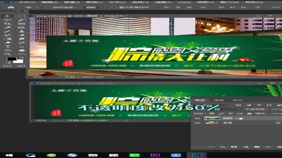Click the 不透明度 opacity value field
The image size is (282, 158).
click(x=276, y=109)
